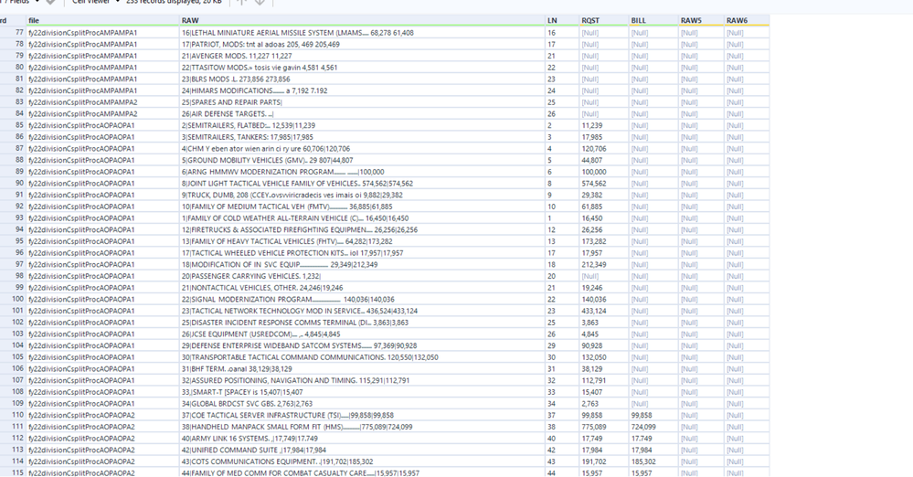913x477 pixels.
Task: Click the 'ASSURED POSITIONING, NAVIGATION AND TIMING' cell
Action: pyautogui.click(x=362, y=380)
